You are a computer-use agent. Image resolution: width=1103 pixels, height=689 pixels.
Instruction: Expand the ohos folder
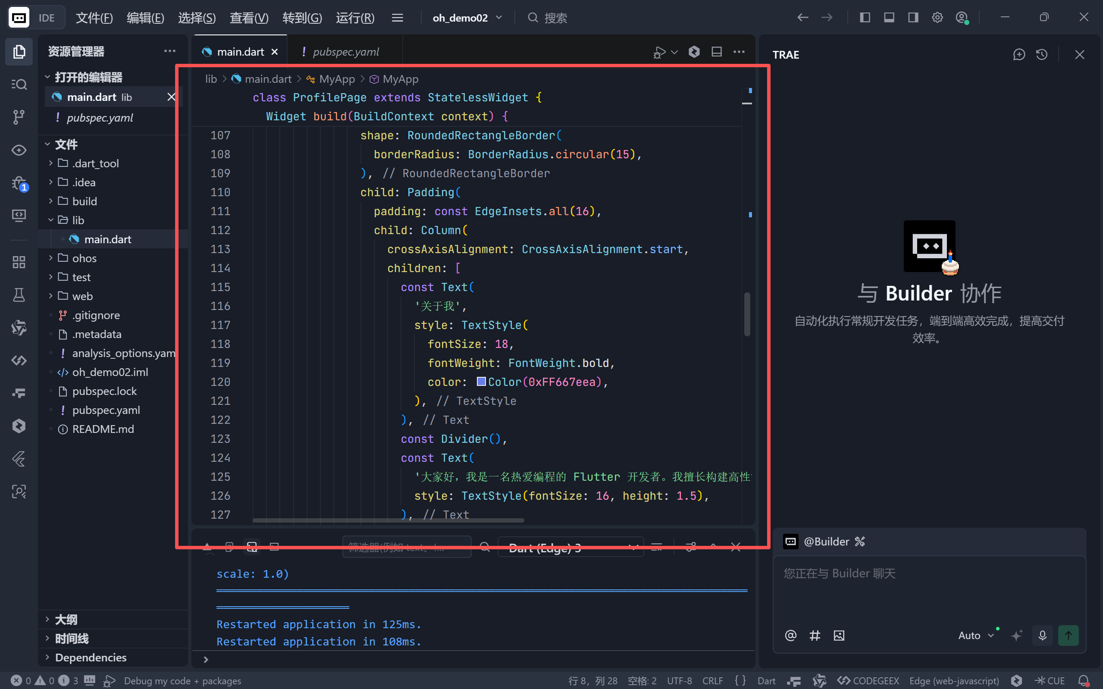coord(84,258)
